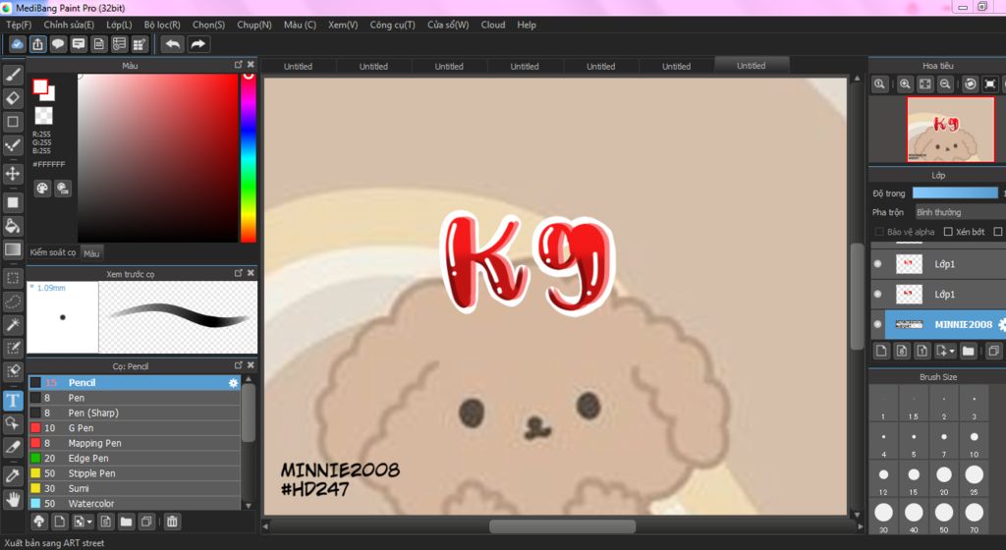Select the Eyedropper tool

13,475
